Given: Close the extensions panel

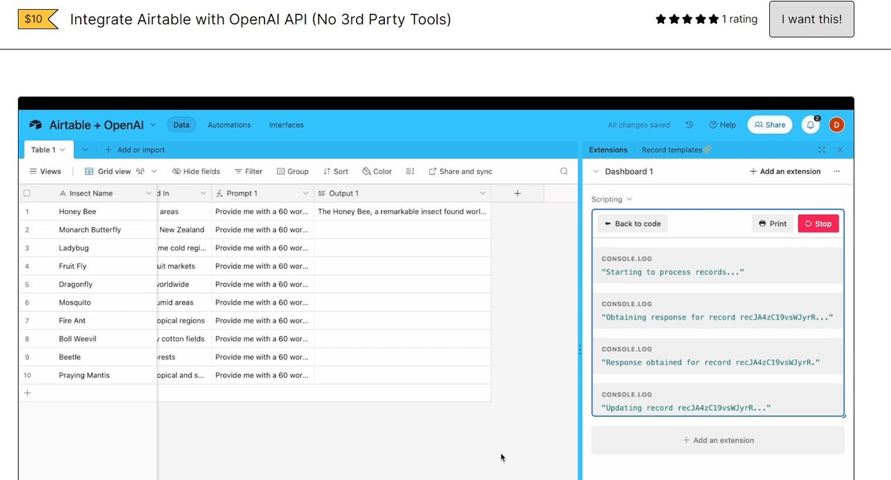Looking at the screenshot, I should [x=840, y=150].
